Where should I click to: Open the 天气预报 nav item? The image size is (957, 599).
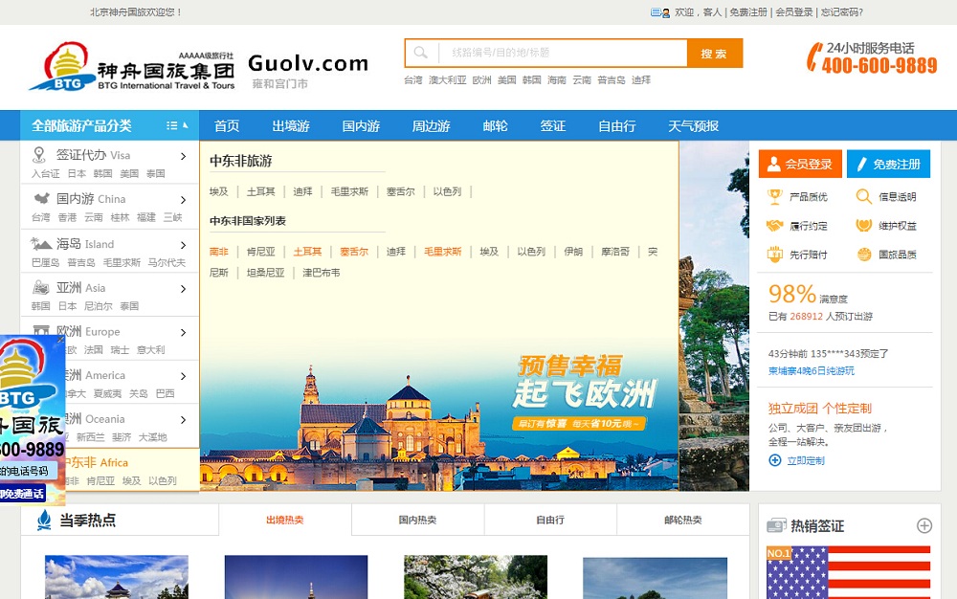point(693,126)
